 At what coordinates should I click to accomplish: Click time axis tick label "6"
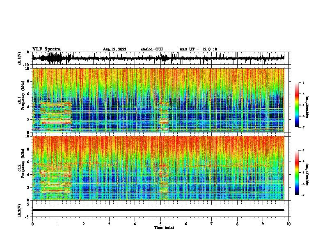186,224
